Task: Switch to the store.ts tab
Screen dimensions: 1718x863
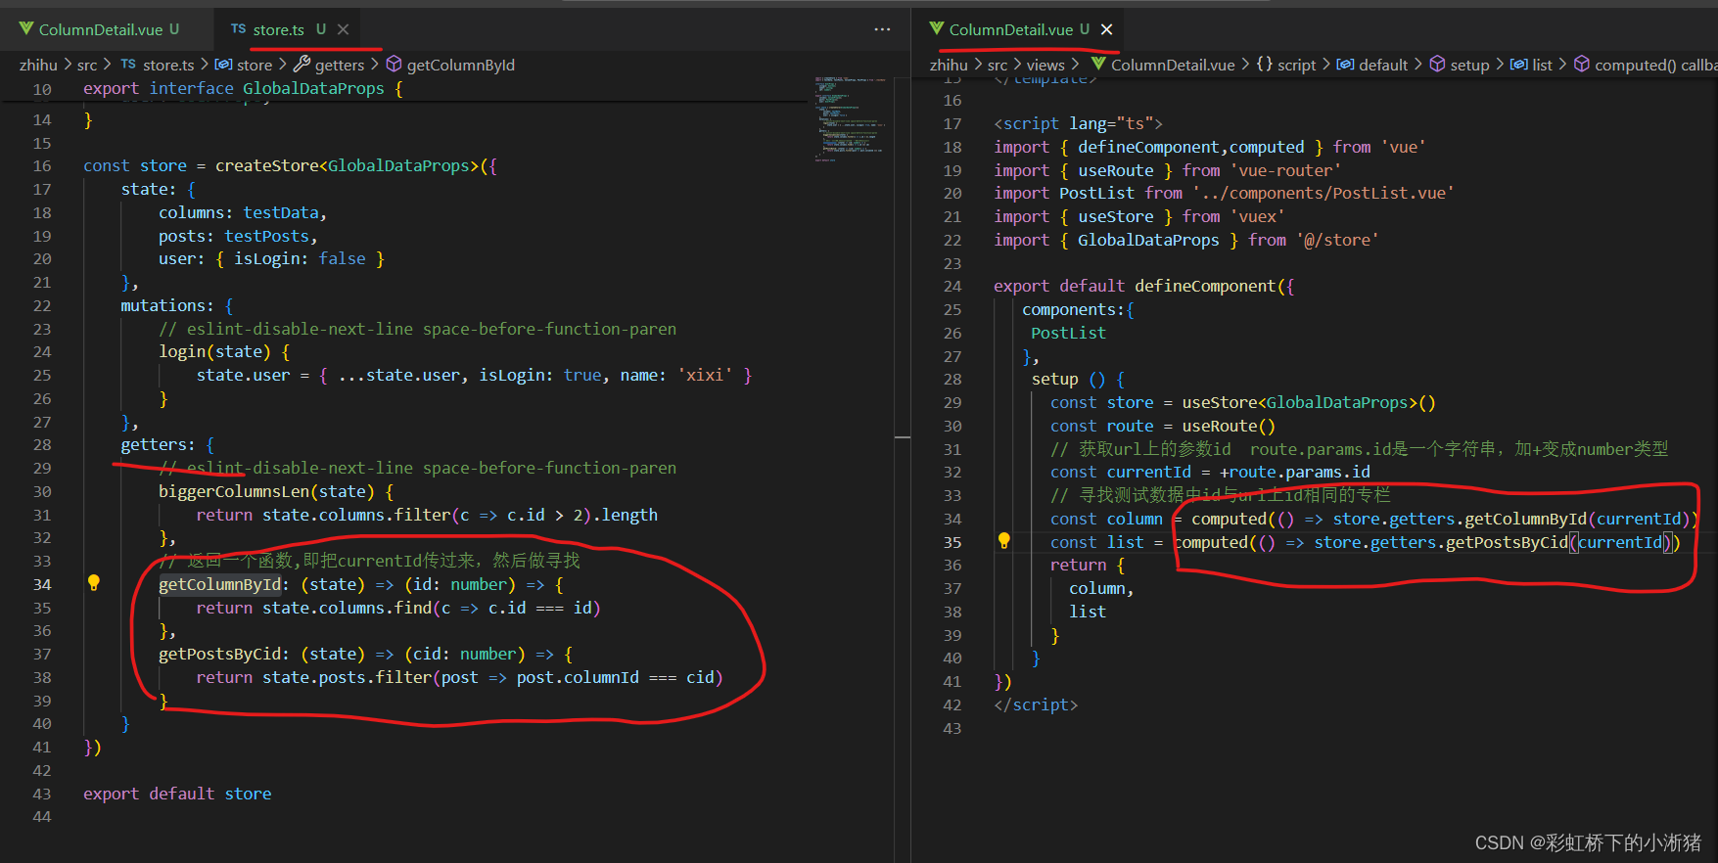Action: click(278, 29)
